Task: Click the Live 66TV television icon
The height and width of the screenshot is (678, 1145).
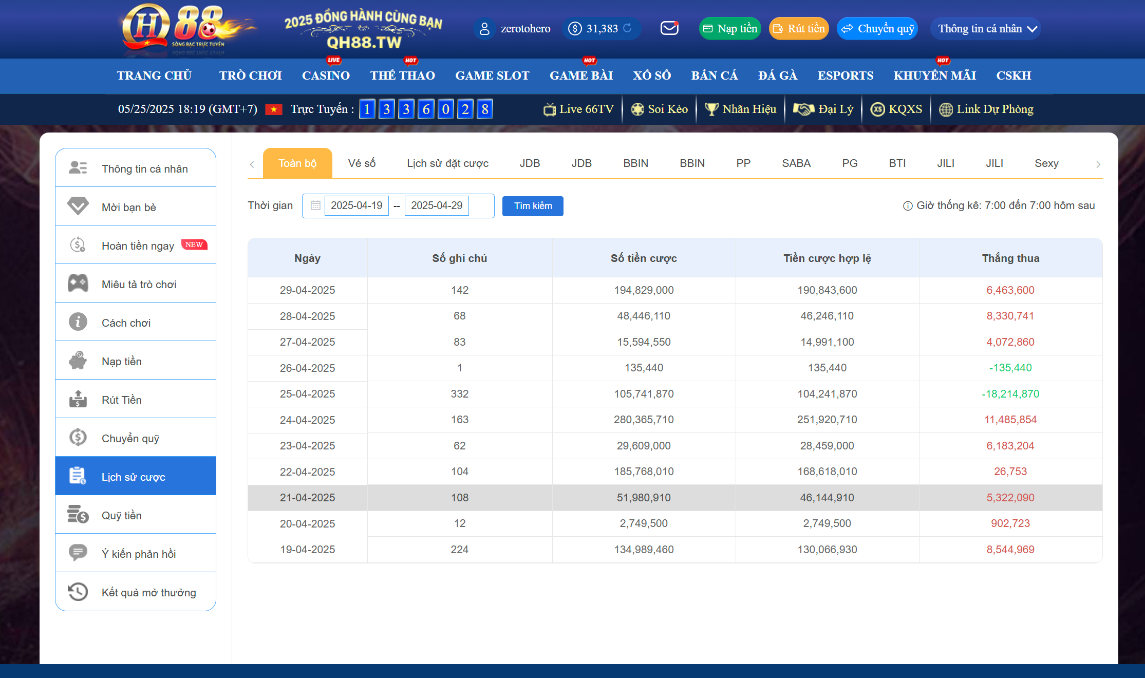Action: (x=550, y=109)
